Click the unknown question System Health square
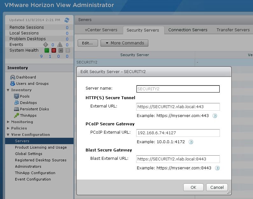 (68, 50)
